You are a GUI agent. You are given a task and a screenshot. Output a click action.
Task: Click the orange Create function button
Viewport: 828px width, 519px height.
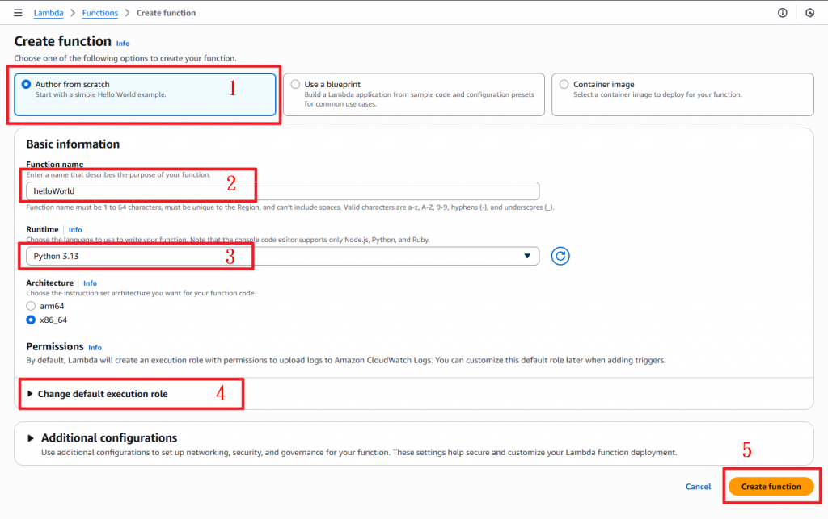[771, 487]
